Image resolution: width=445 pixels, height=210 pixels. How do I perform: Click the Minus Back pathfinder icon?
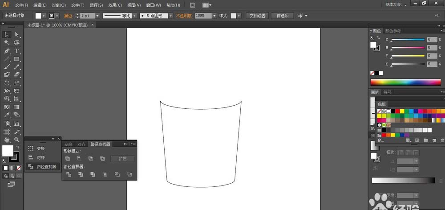point(129,174)
